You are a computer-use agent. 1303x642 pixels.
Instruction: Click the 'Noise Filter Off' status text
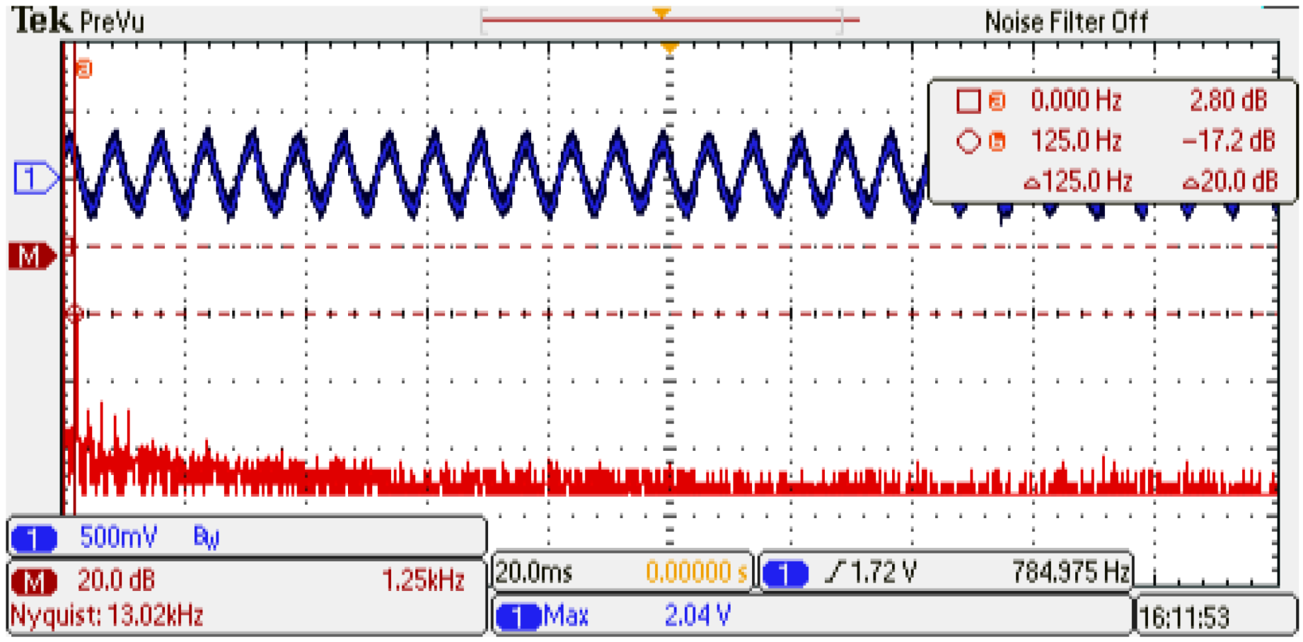pyautogui.click(x=1067, y=23)
